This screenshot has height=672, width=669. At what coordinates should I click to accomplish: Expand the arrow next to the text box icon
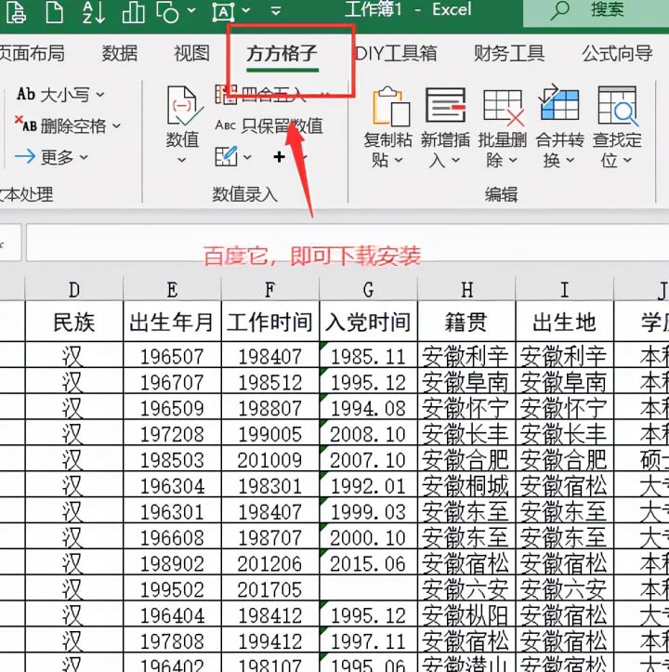(x=246, y=10)
